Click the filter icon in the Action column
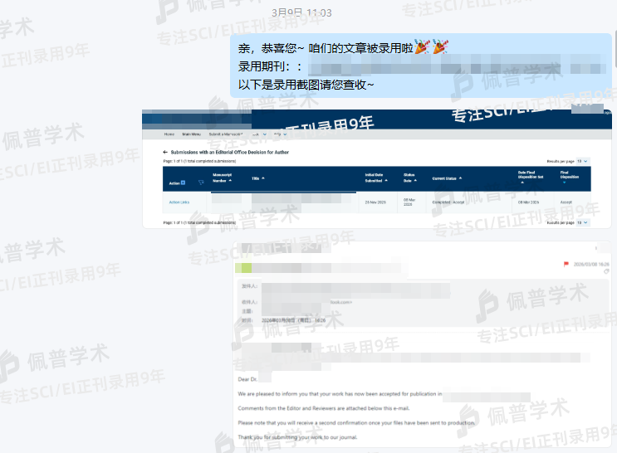The height and width of the screenshot is (453, 617). tap(201, 183)
